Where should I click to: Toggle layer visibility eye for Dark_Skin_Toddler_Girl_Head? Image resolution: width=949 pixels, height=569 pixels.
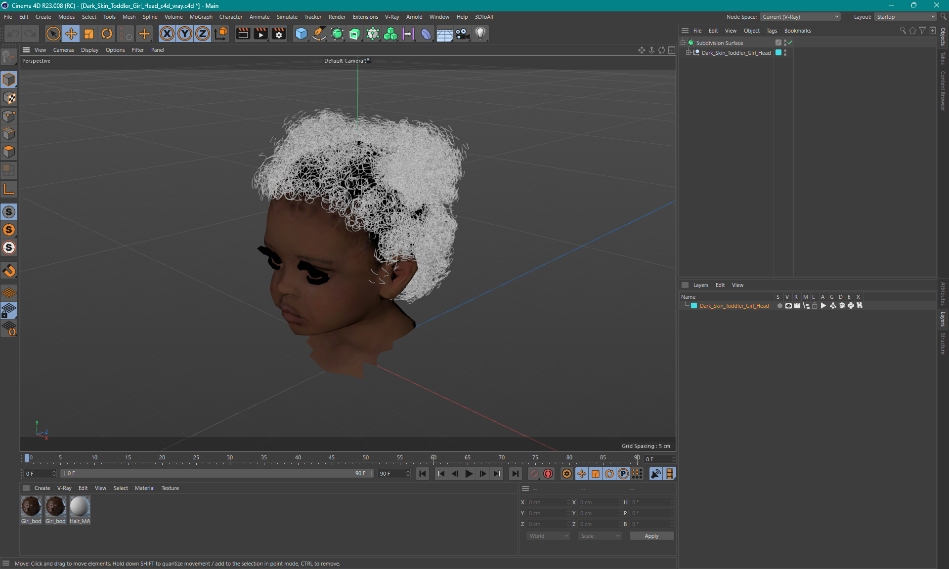[x=788, y=306]
